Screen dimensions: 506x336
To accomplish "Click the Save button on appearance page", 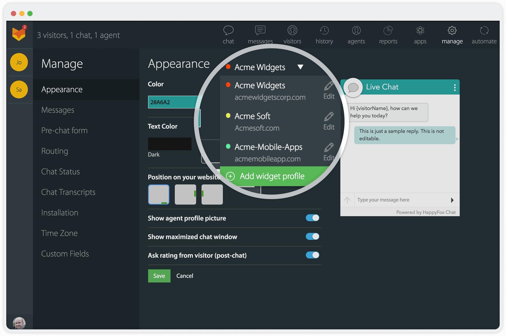I will pos(159,276).
